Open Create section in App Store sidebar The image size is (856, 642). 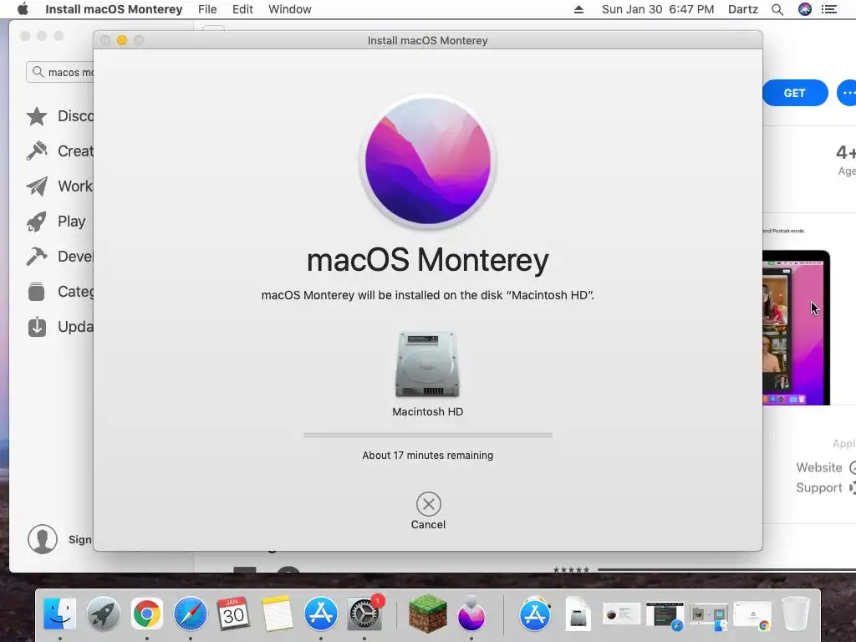[60, 151]
